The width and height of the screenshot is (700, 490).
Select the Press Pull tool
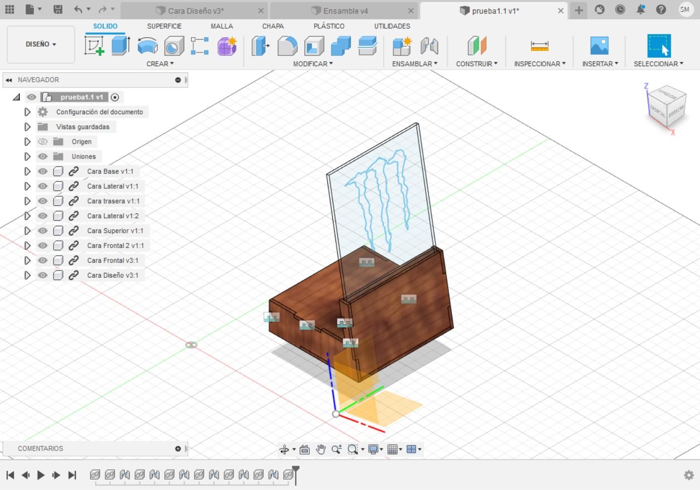click(x=260, y=46)
